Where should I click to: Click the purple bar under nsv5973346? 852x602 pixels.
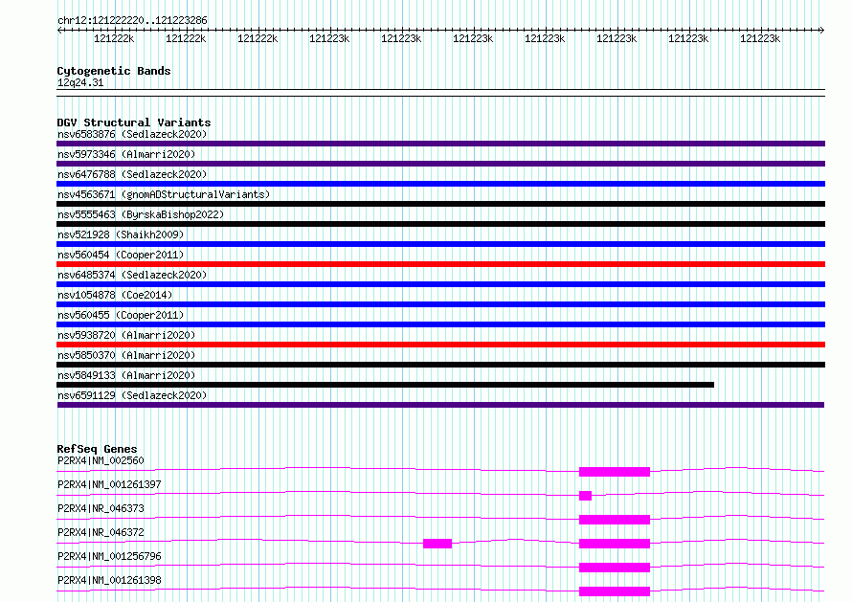440,164
